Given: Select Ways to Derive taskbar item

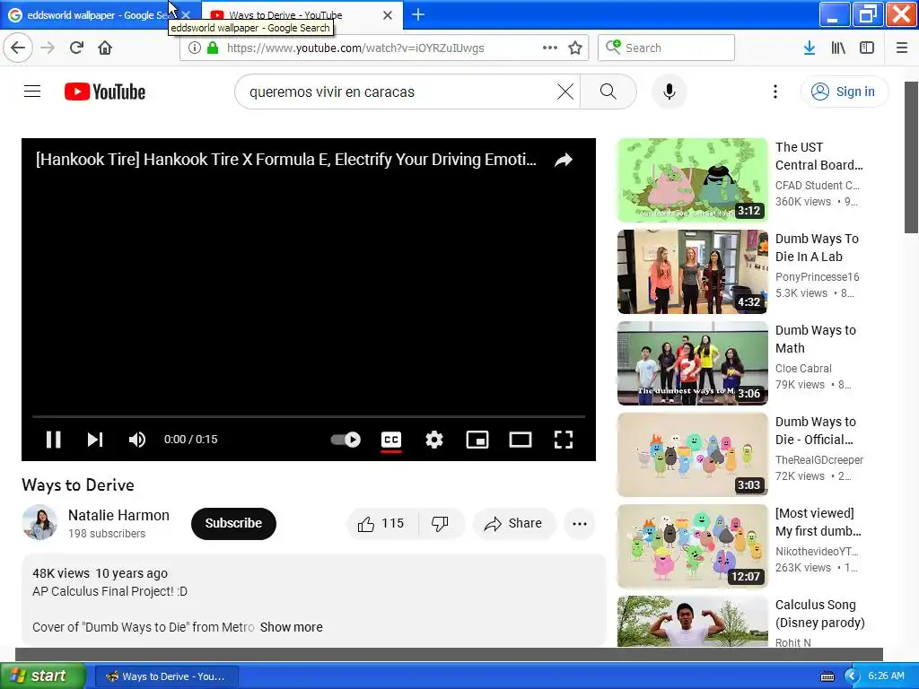Looking at the screenshot, I should (x=166, y=676).
